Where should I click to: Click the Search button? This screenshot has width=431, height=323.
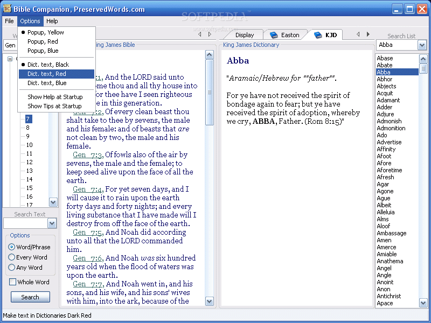[x=30, y=297]
